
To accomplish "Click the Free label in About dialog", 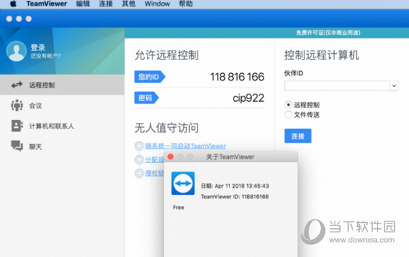I will [x=178, y=207].
